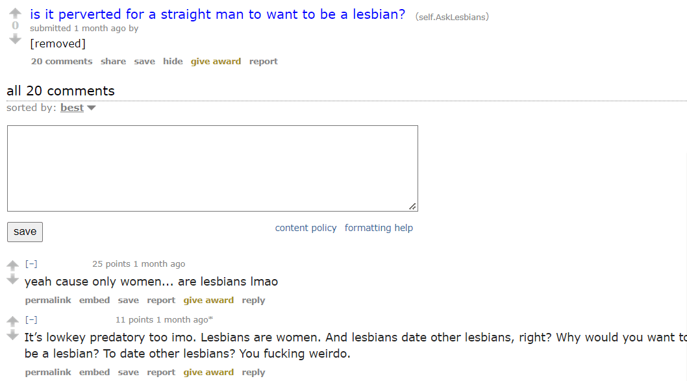Open formatting help

click(379, 228)
